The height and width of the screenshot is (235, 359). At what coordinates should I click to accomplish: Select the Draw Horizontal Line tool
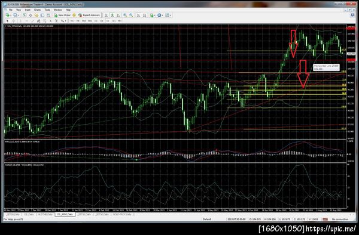point(26,21)
